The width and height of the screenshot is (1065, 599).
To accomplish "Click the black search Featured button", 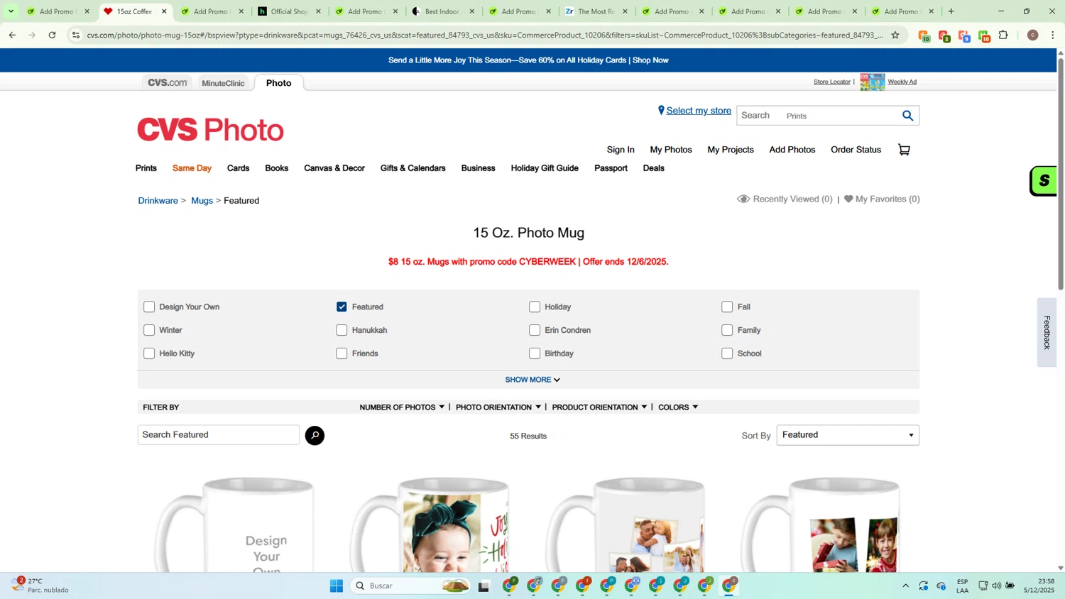I will 315,435.
